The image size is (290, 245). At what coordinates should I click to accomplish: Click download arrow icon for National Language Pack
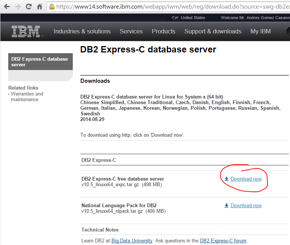pos(227,206)
